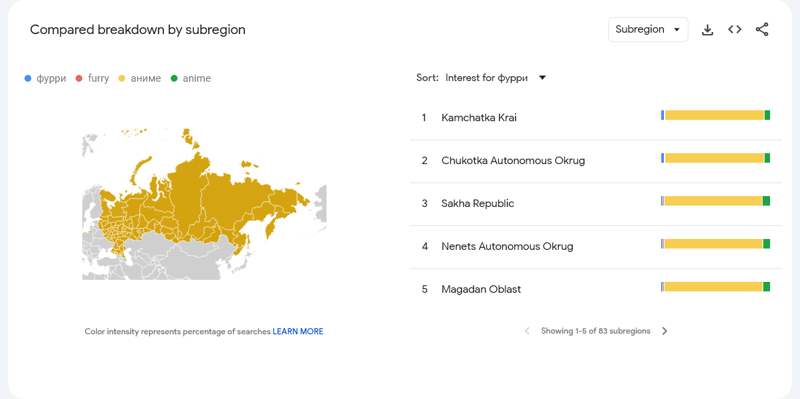Download the subregion data as CSV
Screen dimensions: 800x399
[x=707, y=30]
